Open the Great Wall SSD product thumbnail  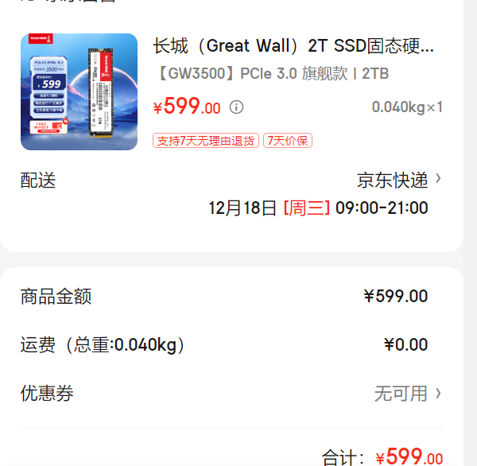(79, 91)
